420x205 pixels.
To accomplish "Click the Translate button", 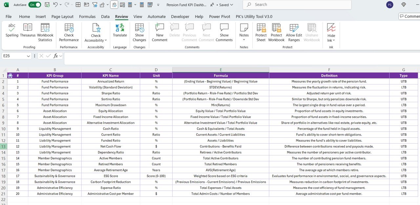I will tap(120, 30).
